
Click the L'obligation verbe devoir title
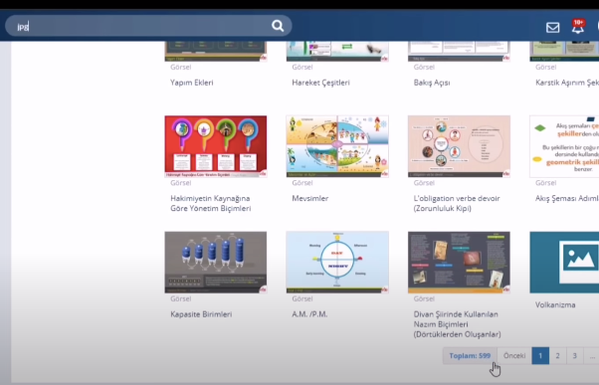click(x=457, y=203)
